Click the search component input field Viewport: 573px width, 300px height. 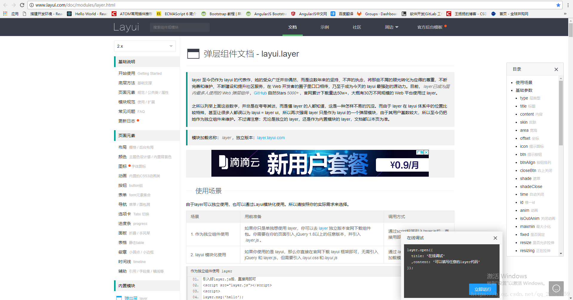tap(180, 27)
